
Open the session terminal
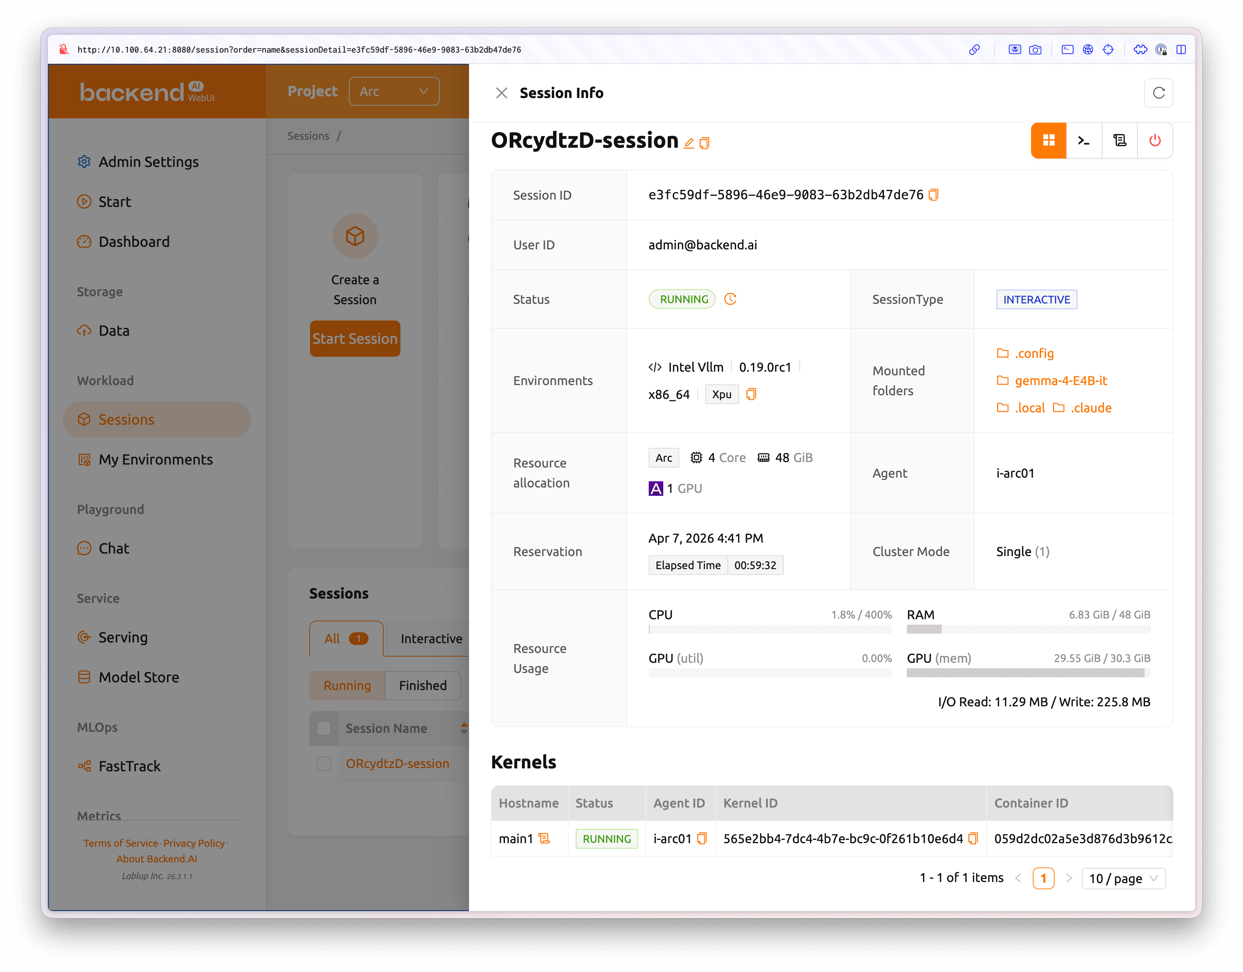[1084, 140]
